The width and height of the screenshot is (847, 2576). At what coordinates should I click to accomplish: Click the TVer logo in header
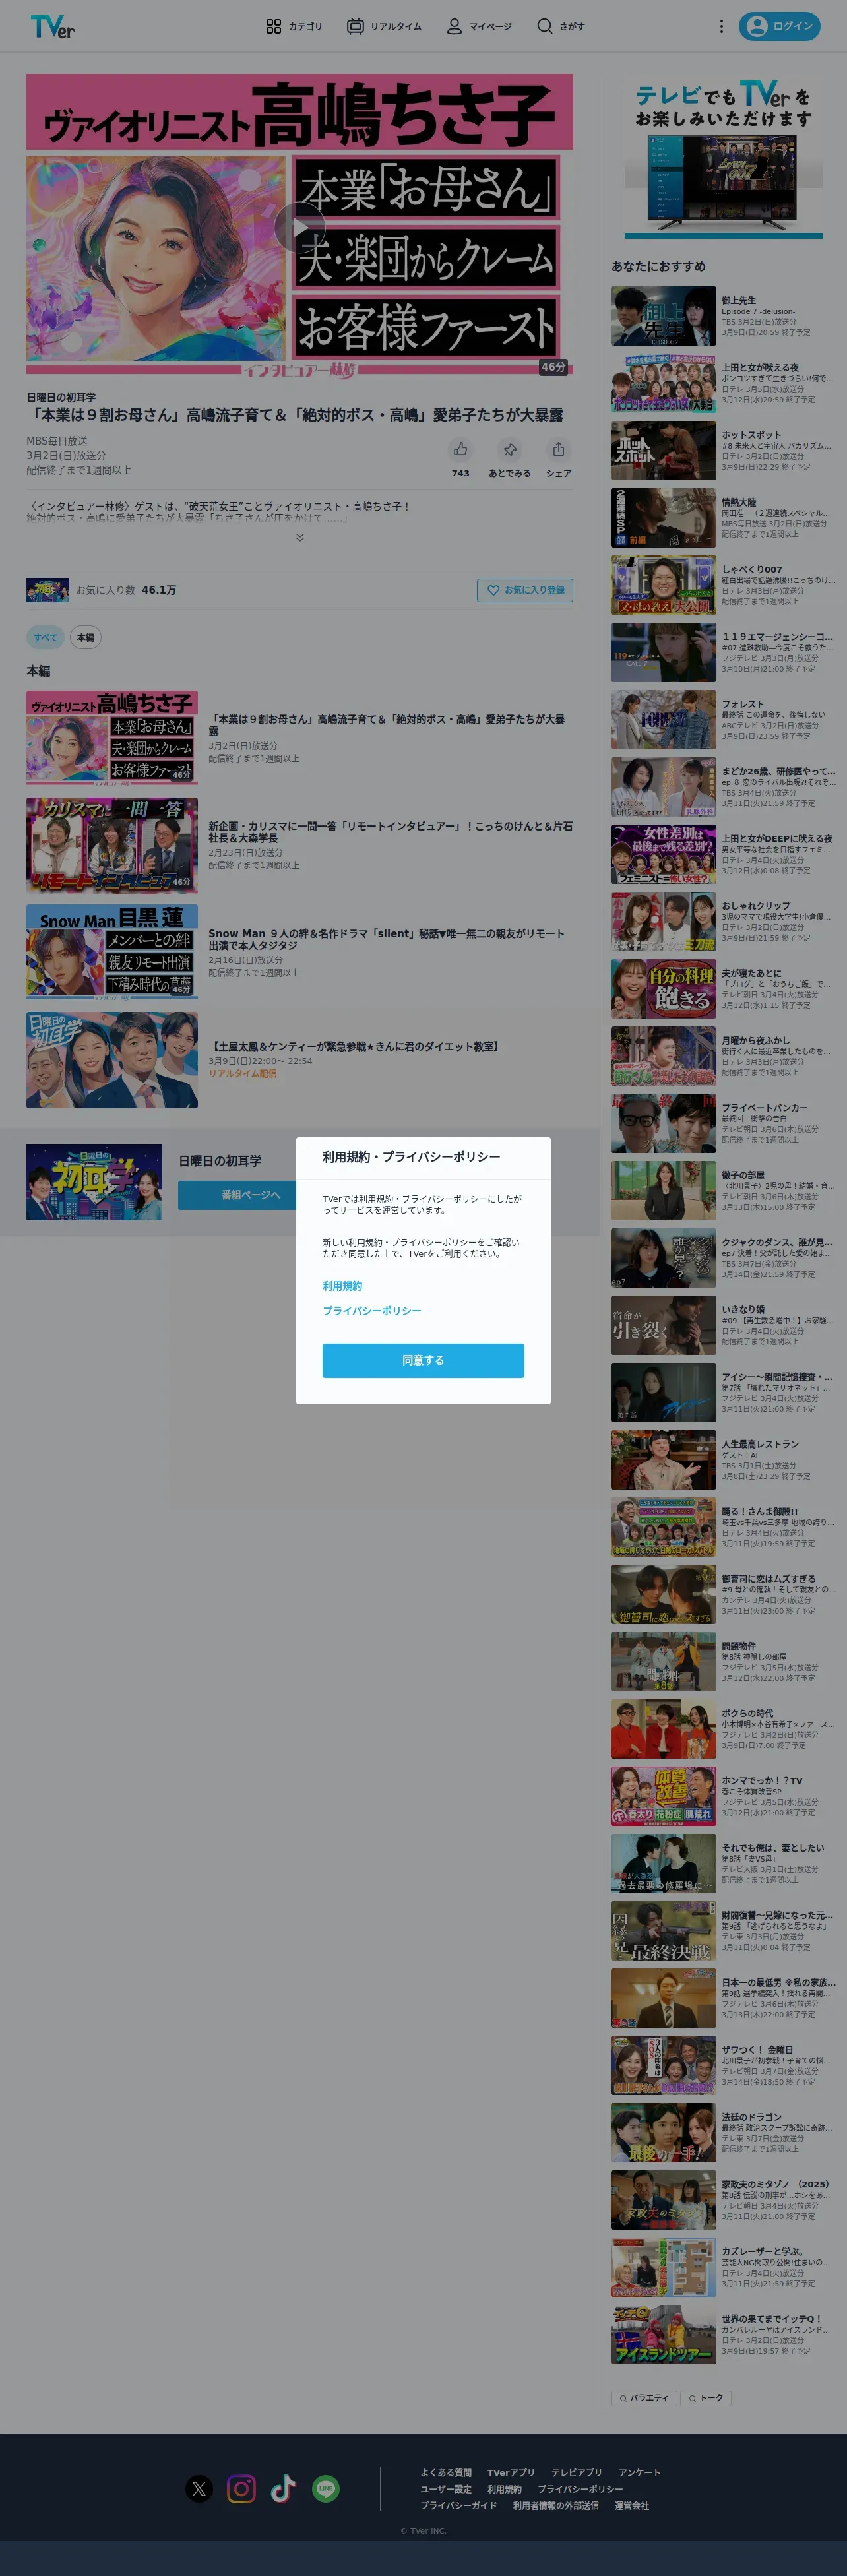coord(53,26)
